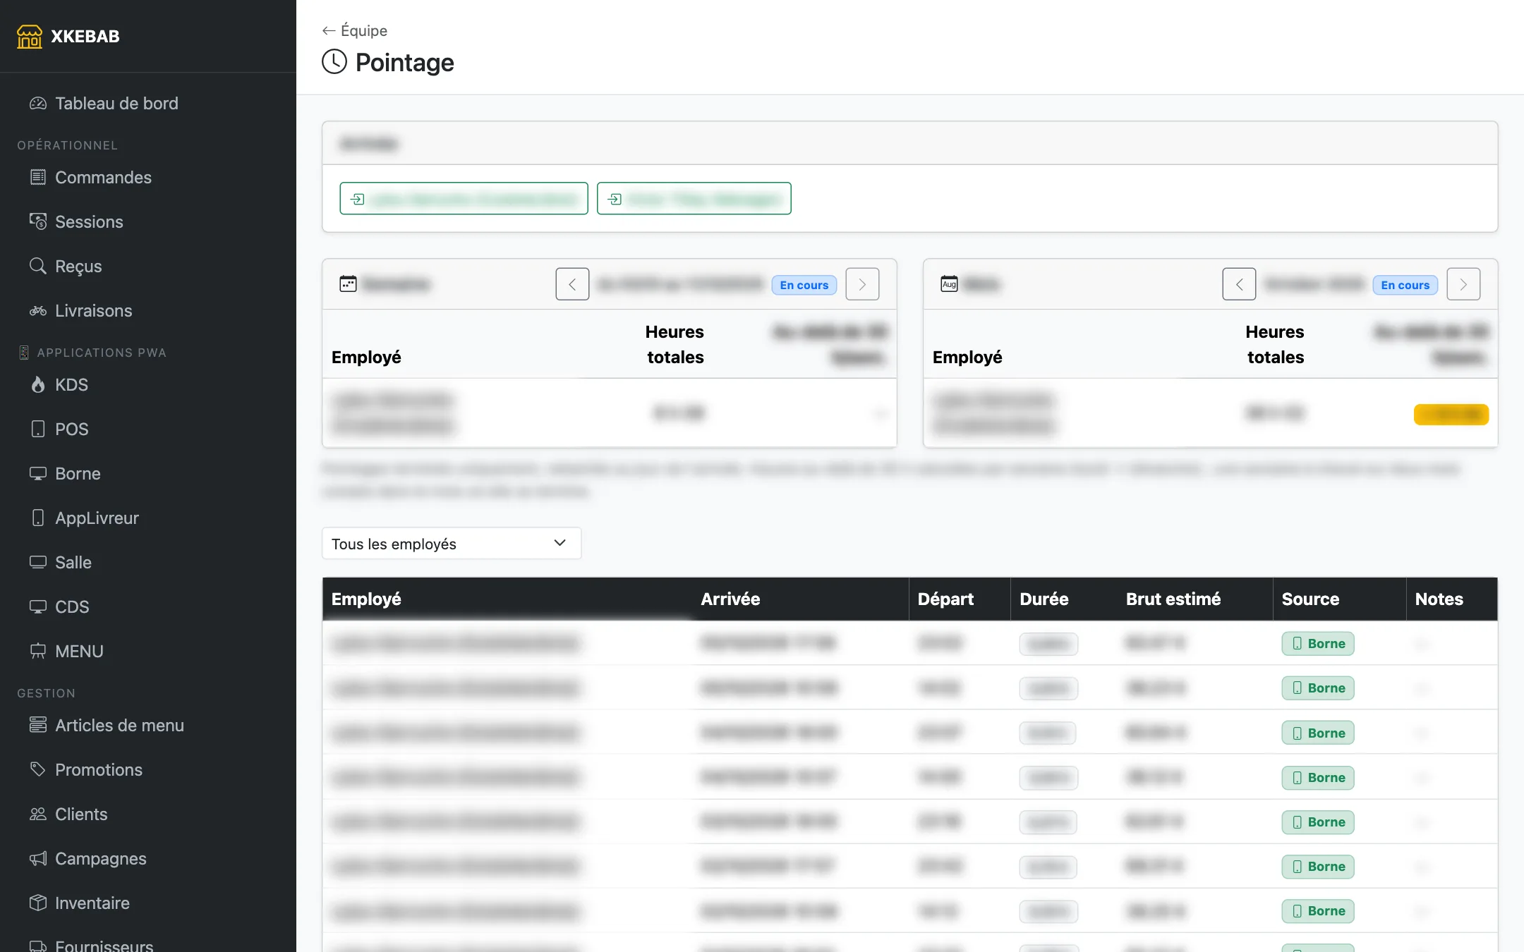Click the Promotions tag icon

pyautogui.click(x=38, y=770)
